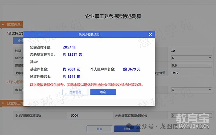Click the 未来缴费工资增长率(%) label
The width and height of the screenshot is (216, 135).
point(131,116)
